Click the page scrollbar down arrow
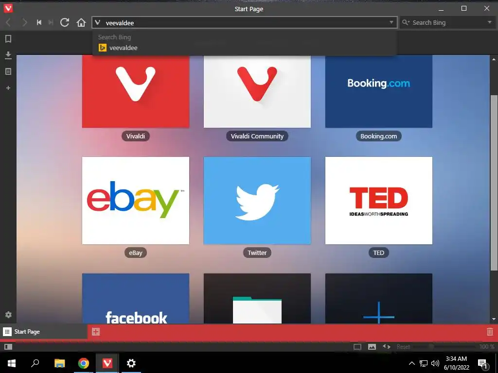This screenshot has height=373, width=498. pyautogui.click(x=494, y=319)
